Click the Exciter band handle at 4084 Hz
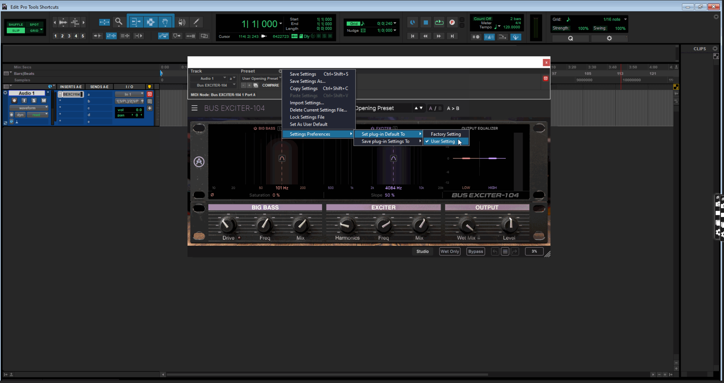724x383 pixels. (x=393, y=158)
